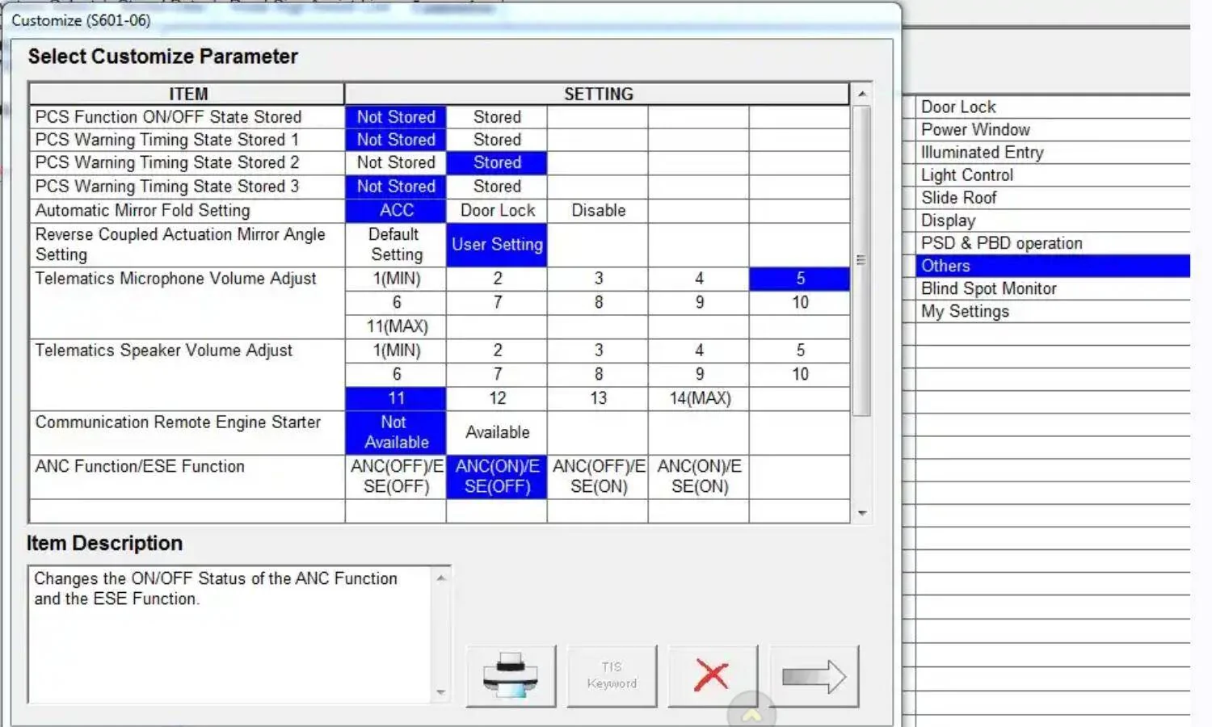
Task: Select PSD & PBD operation category
Action: coord(1001,243)
